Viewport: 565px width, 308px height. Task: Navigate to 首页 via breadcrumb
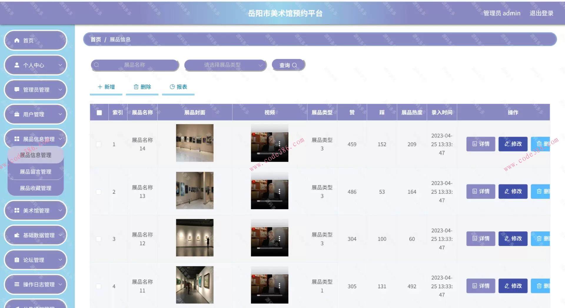95,39
